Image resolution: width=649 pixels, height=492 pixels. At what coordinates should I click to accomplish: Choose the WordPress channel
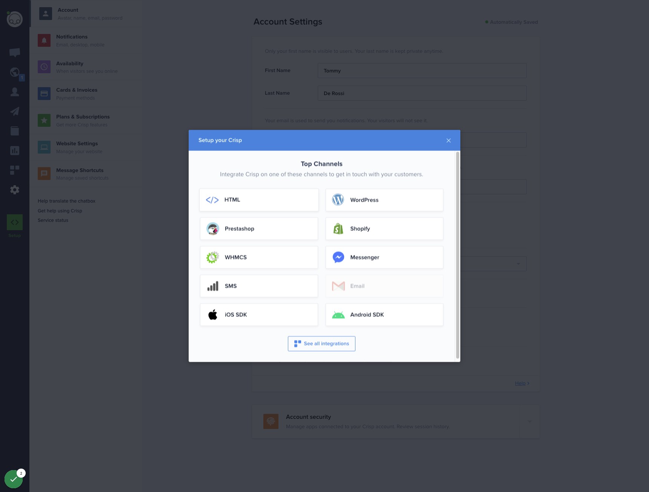(x=384, y=200)
